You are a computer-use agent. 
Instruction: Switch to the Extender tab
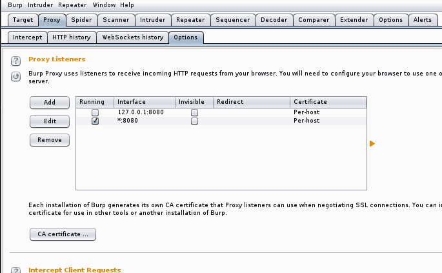coord(354,20)
